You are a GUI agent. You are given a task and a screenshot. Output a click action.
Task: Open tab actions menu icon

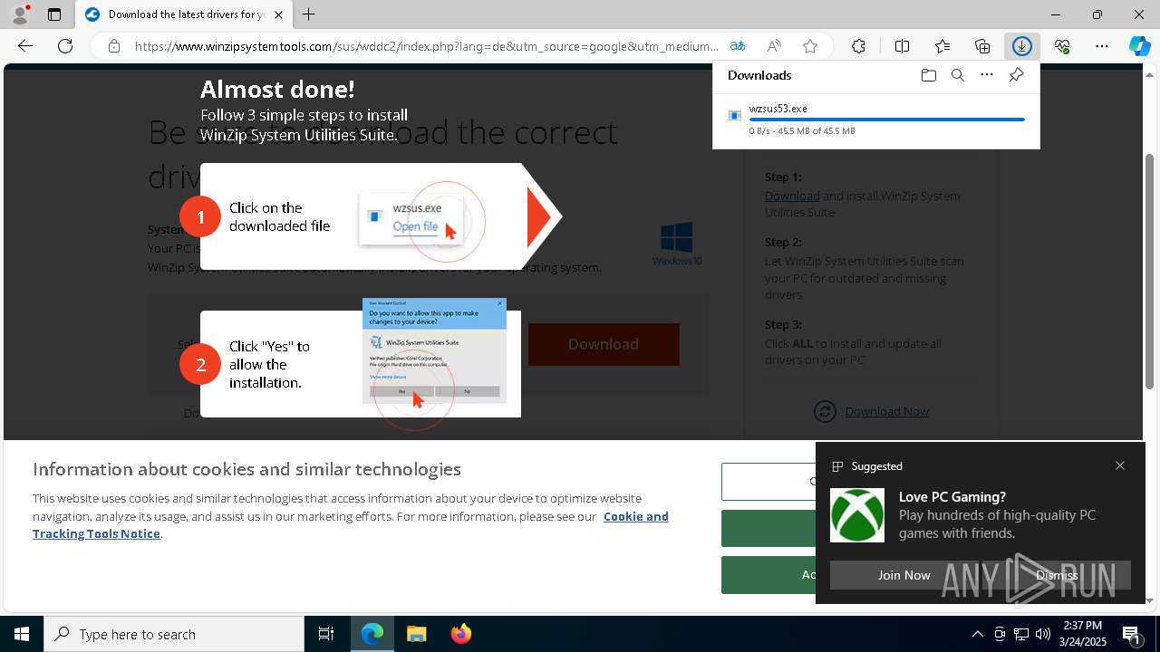[54, 14]
